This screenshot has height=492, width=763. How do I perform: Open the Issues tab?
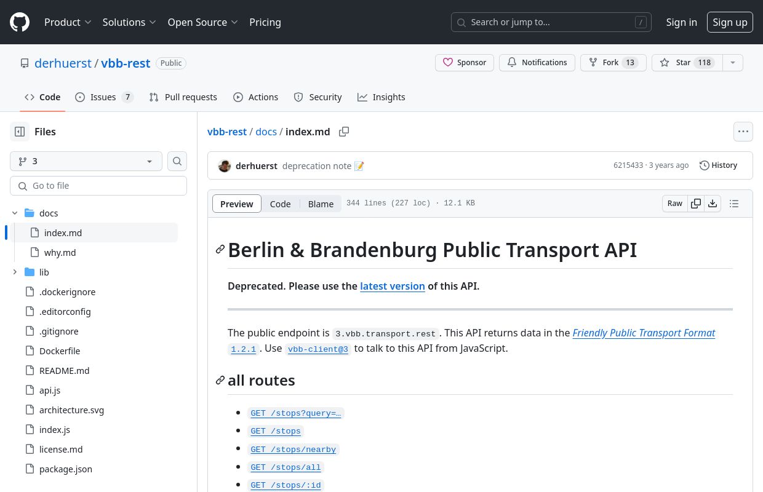click(104, 97)
